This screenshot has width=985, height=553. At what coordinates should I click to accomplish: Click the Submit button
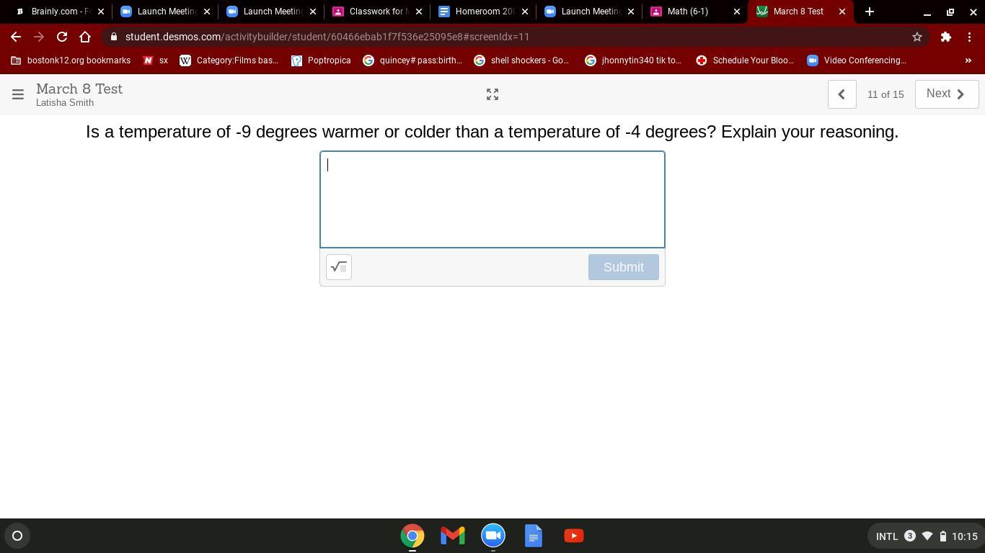point(624,267)
